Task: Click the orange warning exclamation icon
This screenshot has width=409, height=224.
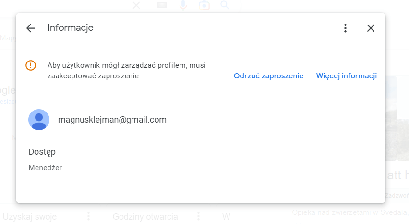Action: [x=31, y=65]
